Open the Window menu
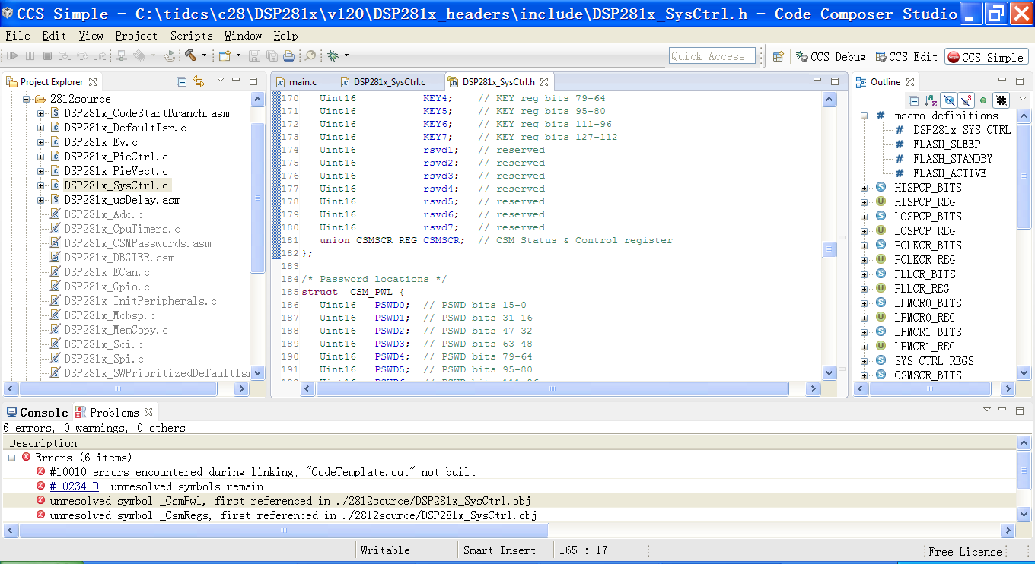1035x564 pixels. pyautogui.click(x=244, y=36)
